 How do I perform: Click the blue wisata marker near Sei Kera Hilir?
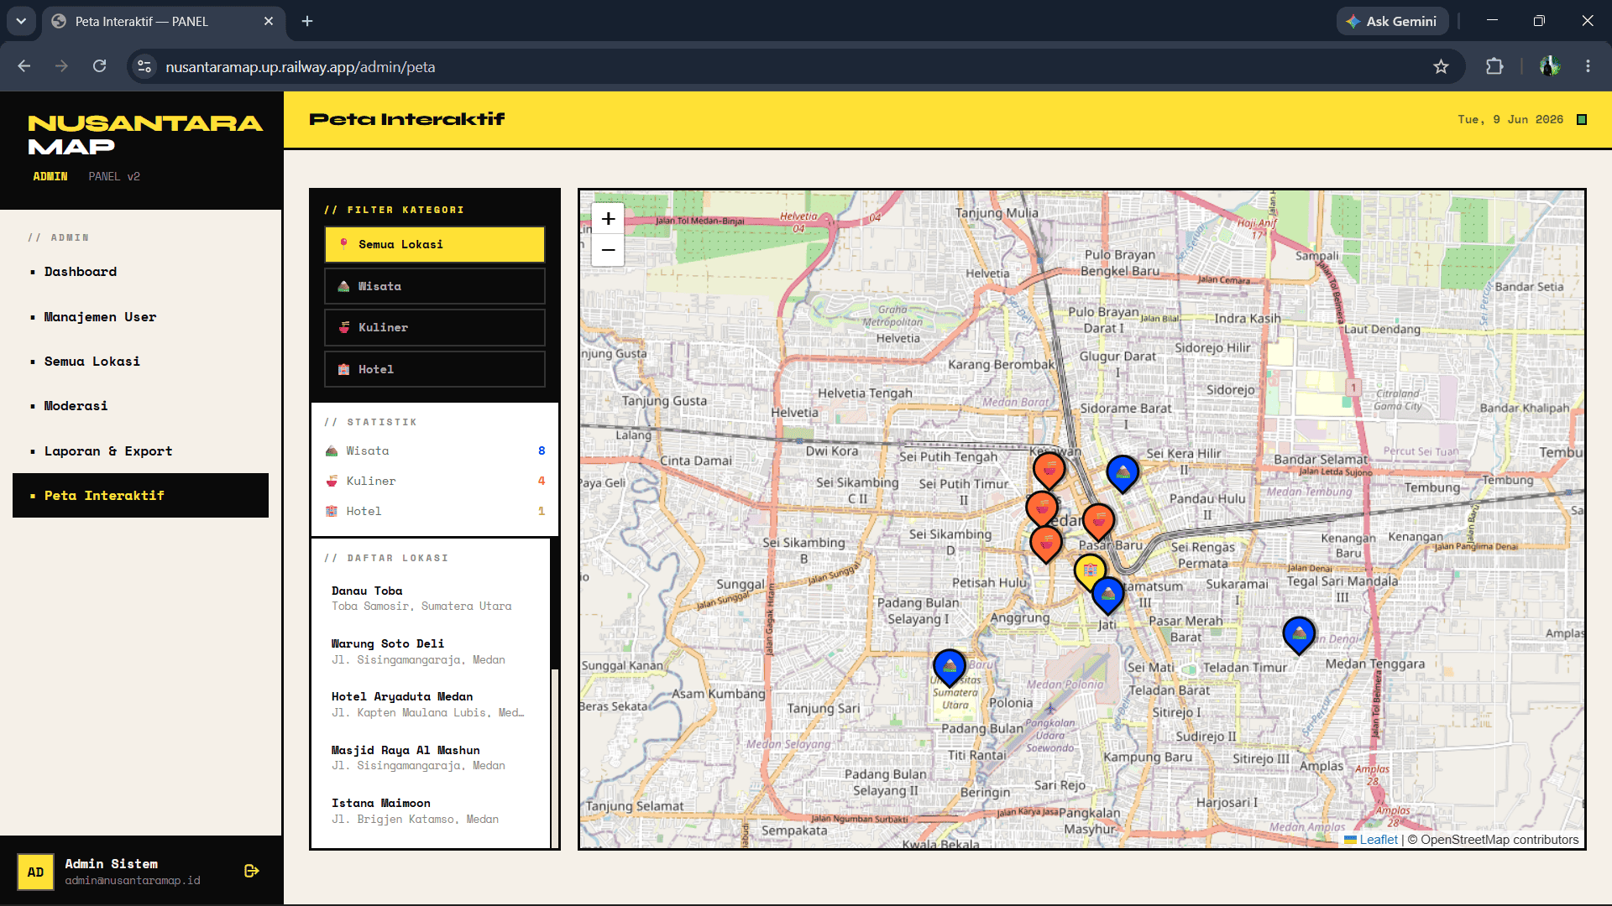(1123, 473)
